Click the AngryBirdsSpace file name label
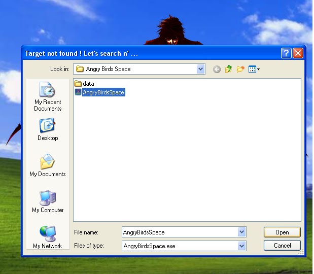This screenshot has height=274, width=314. [x=103, y=92]
